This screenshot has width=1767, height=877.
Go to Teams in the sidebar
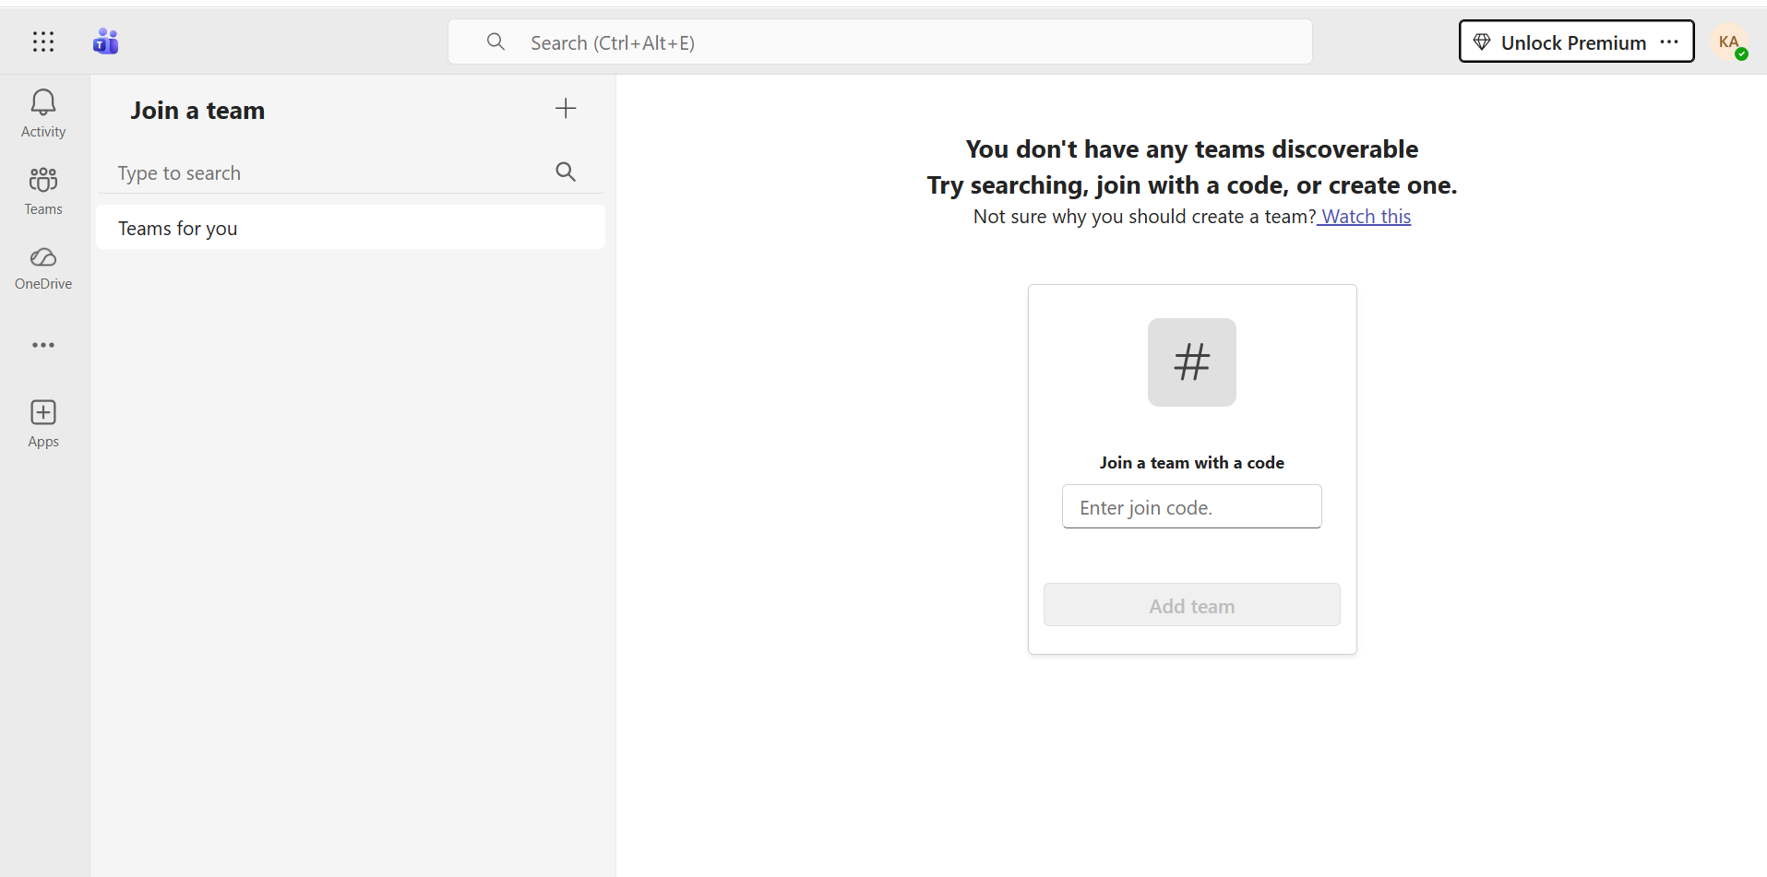click(43, 191)
